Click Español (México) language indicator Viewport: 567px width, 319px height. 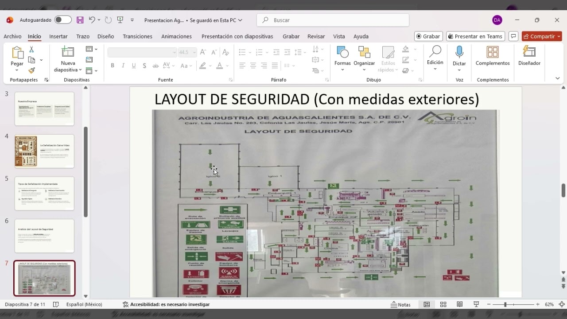click(x=84, y=304)
